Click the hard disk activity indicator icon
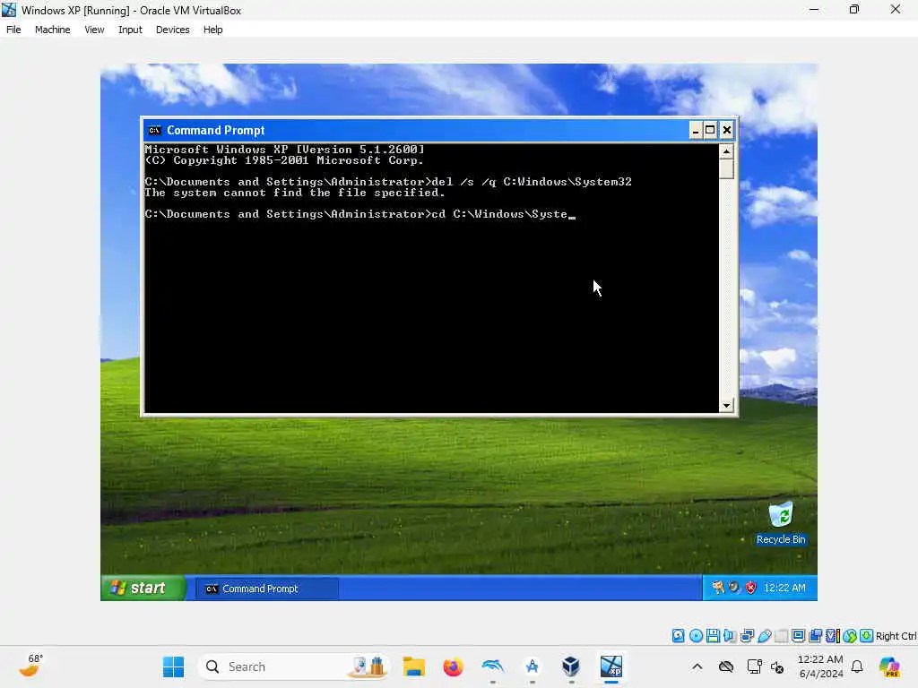 coord(678,636)
